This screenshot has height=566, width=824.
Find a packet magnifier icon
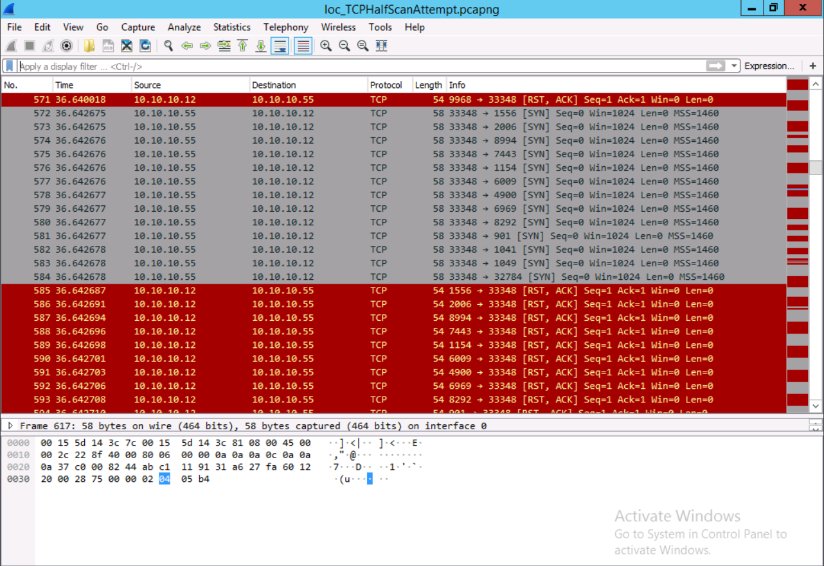click(168, 46)
